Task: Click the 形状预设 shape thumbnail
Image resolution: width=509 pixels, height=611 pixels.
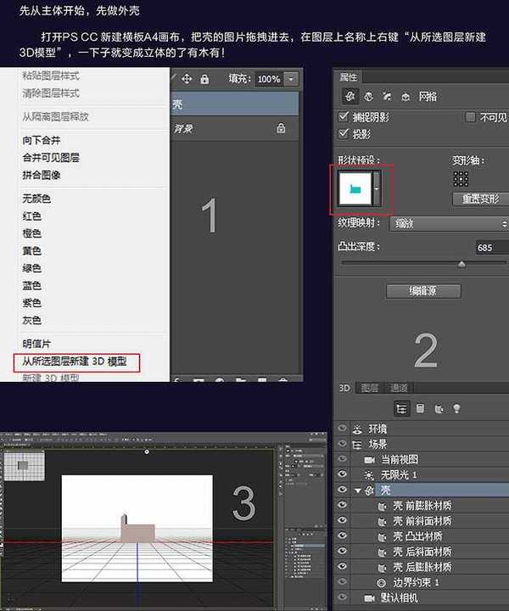Action: pos(355,188)
